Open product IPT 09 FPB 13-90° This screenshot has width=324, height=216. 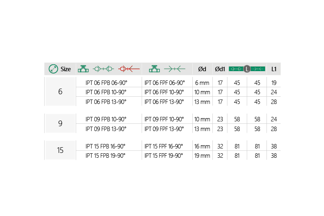(x=106, y=129)
